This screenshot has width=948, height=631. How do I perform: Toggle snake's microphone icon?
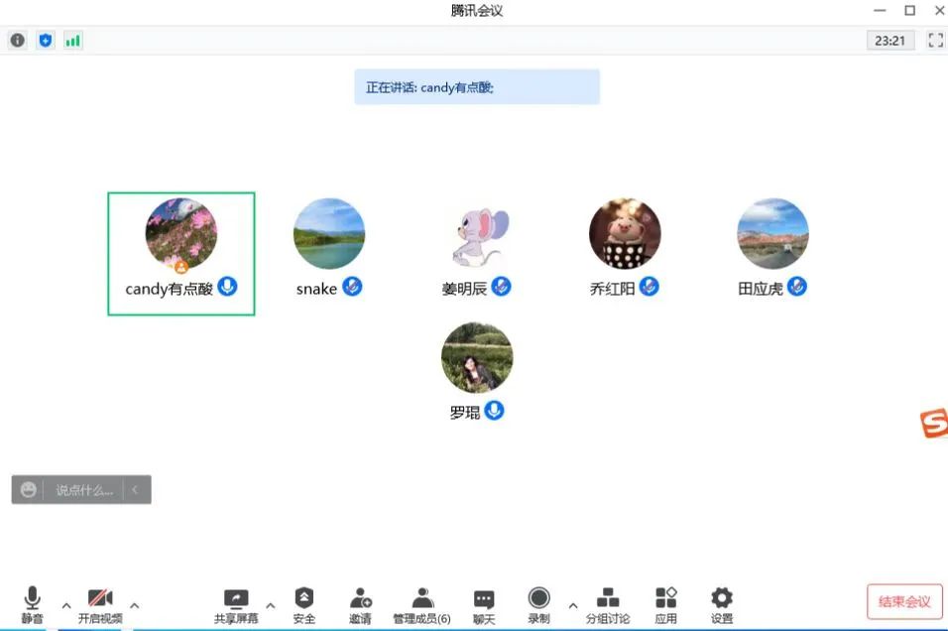(352, 287)
